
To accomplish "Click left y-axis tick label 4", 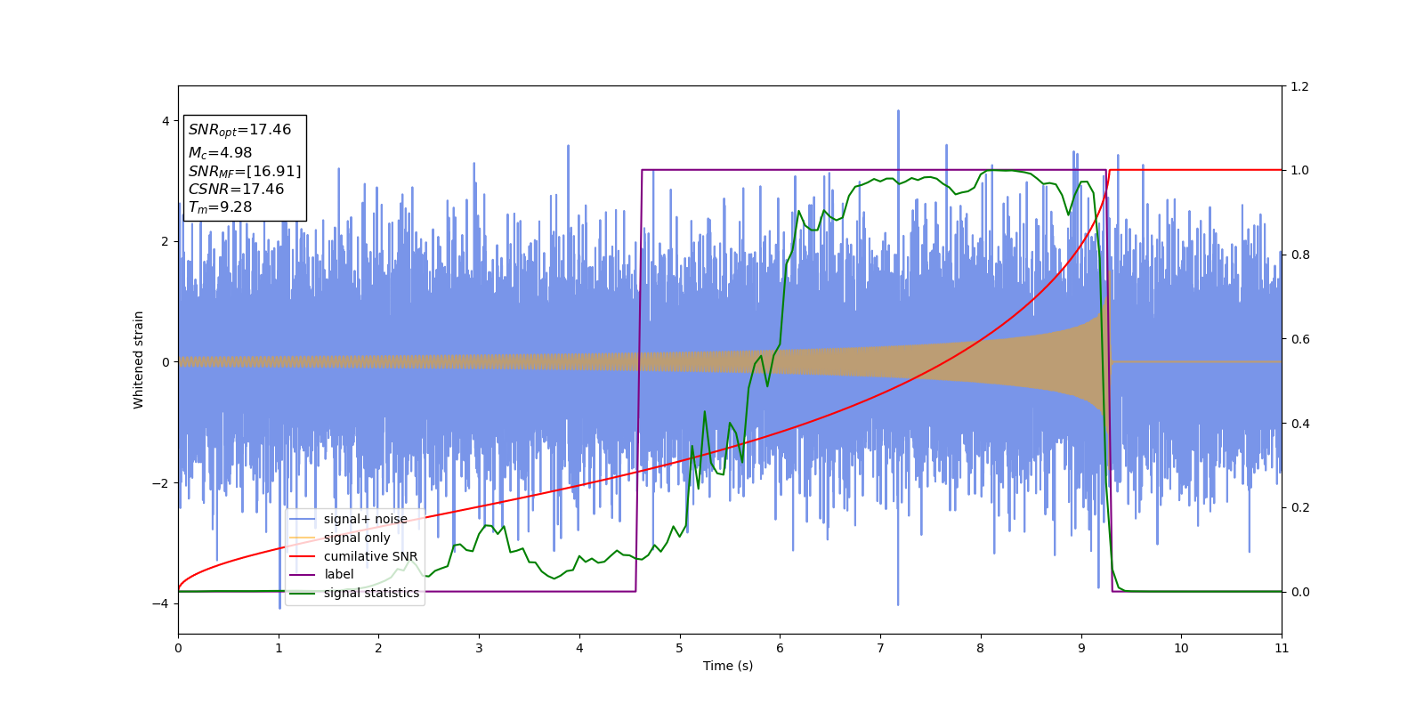I will pyautogui.click(x=166, y=121).
